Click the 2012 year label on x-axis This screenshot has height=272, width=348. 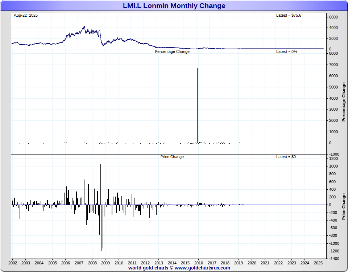145,263
